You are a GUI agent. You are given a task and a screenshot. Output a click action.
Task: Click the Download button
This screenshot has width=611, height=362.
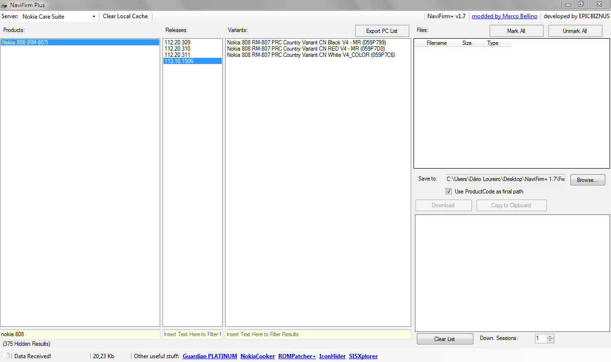(x=443, y=205)
